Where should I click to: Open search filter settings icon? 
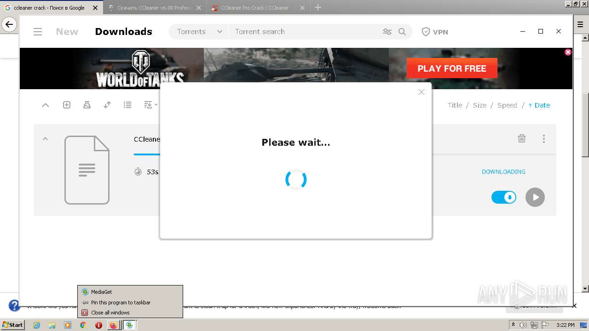coord(387,32)
